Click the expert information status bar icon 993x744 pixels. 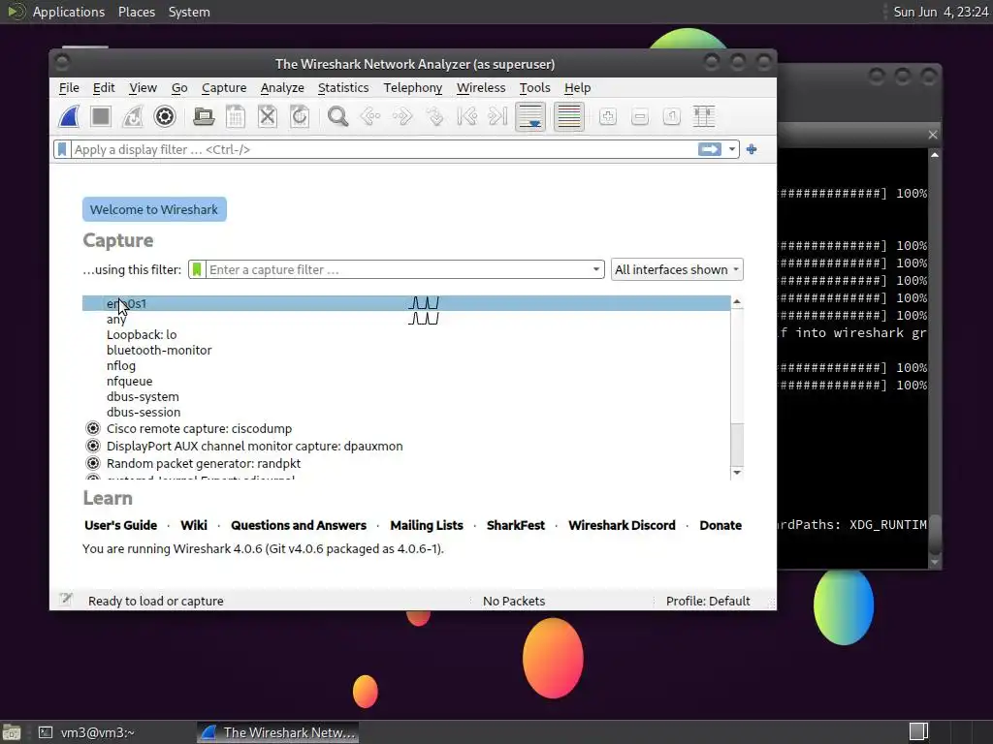point(66,599)
